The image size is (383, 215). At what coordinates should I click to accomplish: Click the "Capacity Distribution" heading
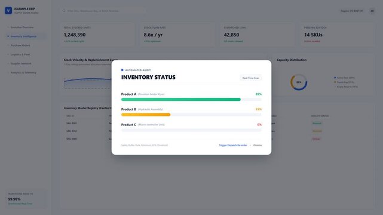(292, 60)
